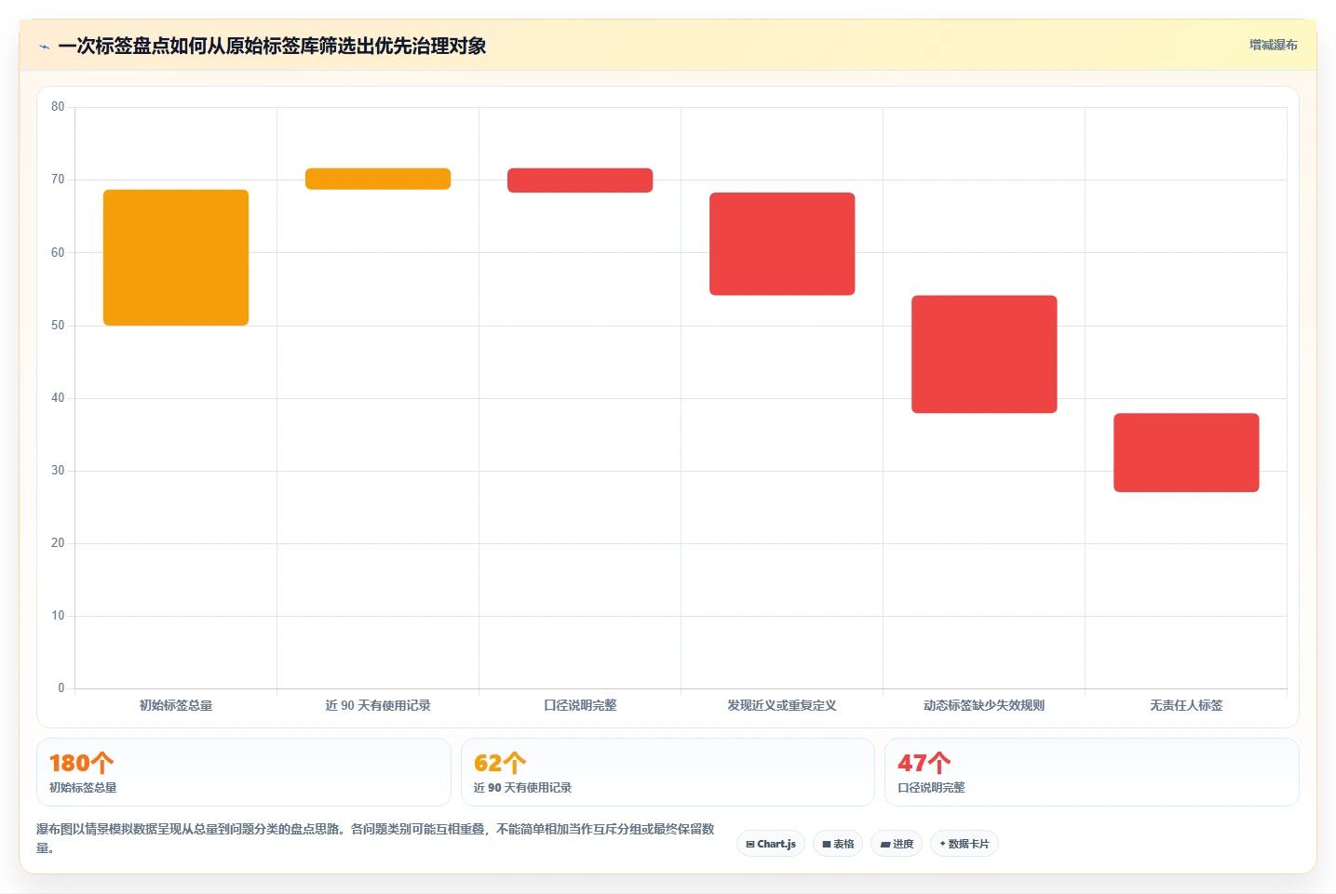This screenshot has width=1336, height=894.
Task: Click the orange 近 90 天有使用记录 bar
Action: (378, 179)
